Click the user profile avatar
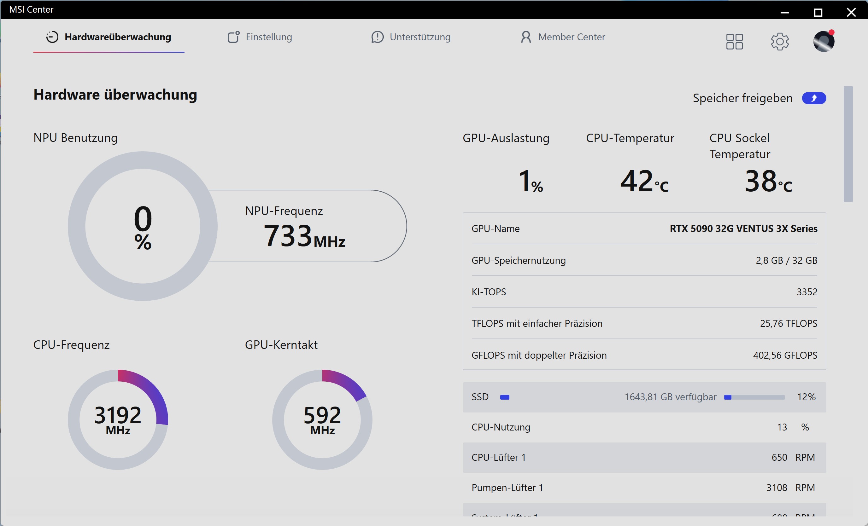This screenshot has height=526, width=868. [x=824, y=41]
